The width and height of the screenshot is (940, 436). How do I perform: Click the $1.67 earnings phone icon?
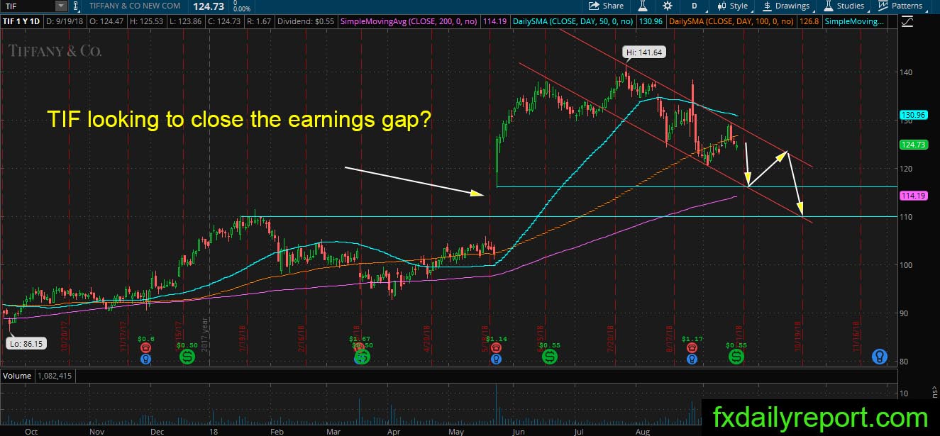point(360,348)
